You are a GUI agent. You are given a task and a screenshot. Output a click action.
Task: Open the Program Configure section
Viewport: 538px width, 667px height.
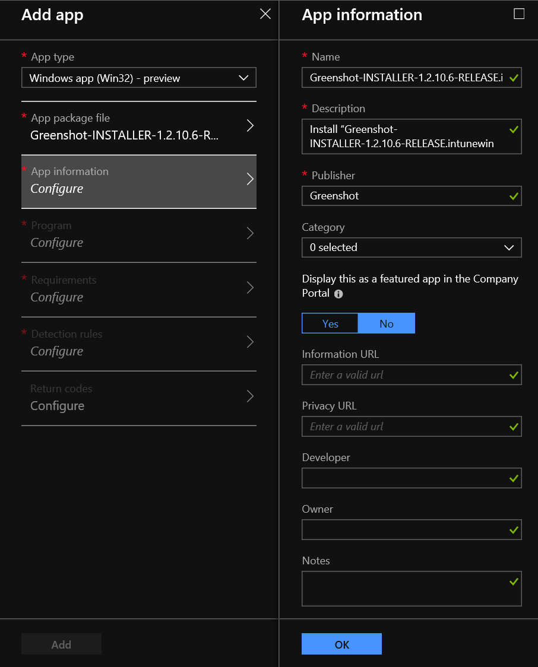[x=139, y=236]
